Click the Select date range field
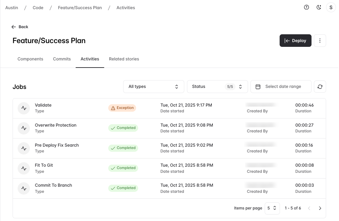339x221 pixels. point(281,87)
